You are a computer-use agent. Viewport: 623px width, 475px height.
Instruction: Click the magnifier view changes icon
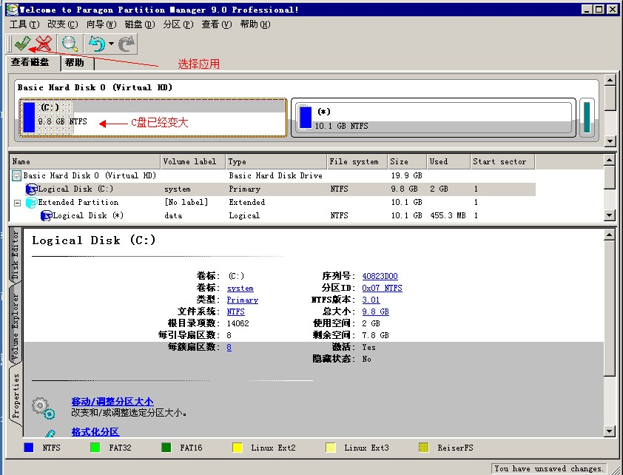pyautogui.click(x=70, y=44)
